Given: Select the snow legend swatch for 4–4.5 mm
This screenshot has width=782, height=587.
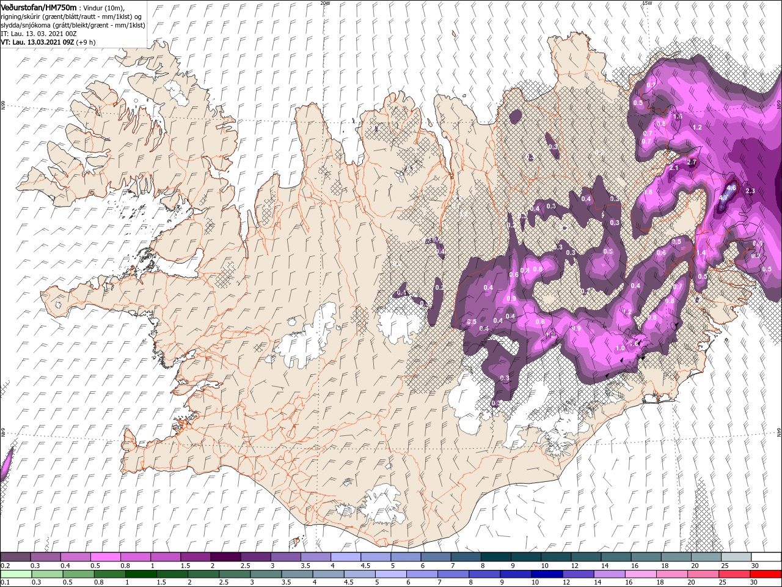Looking at the screenshot, I should (x=345, y=557).
